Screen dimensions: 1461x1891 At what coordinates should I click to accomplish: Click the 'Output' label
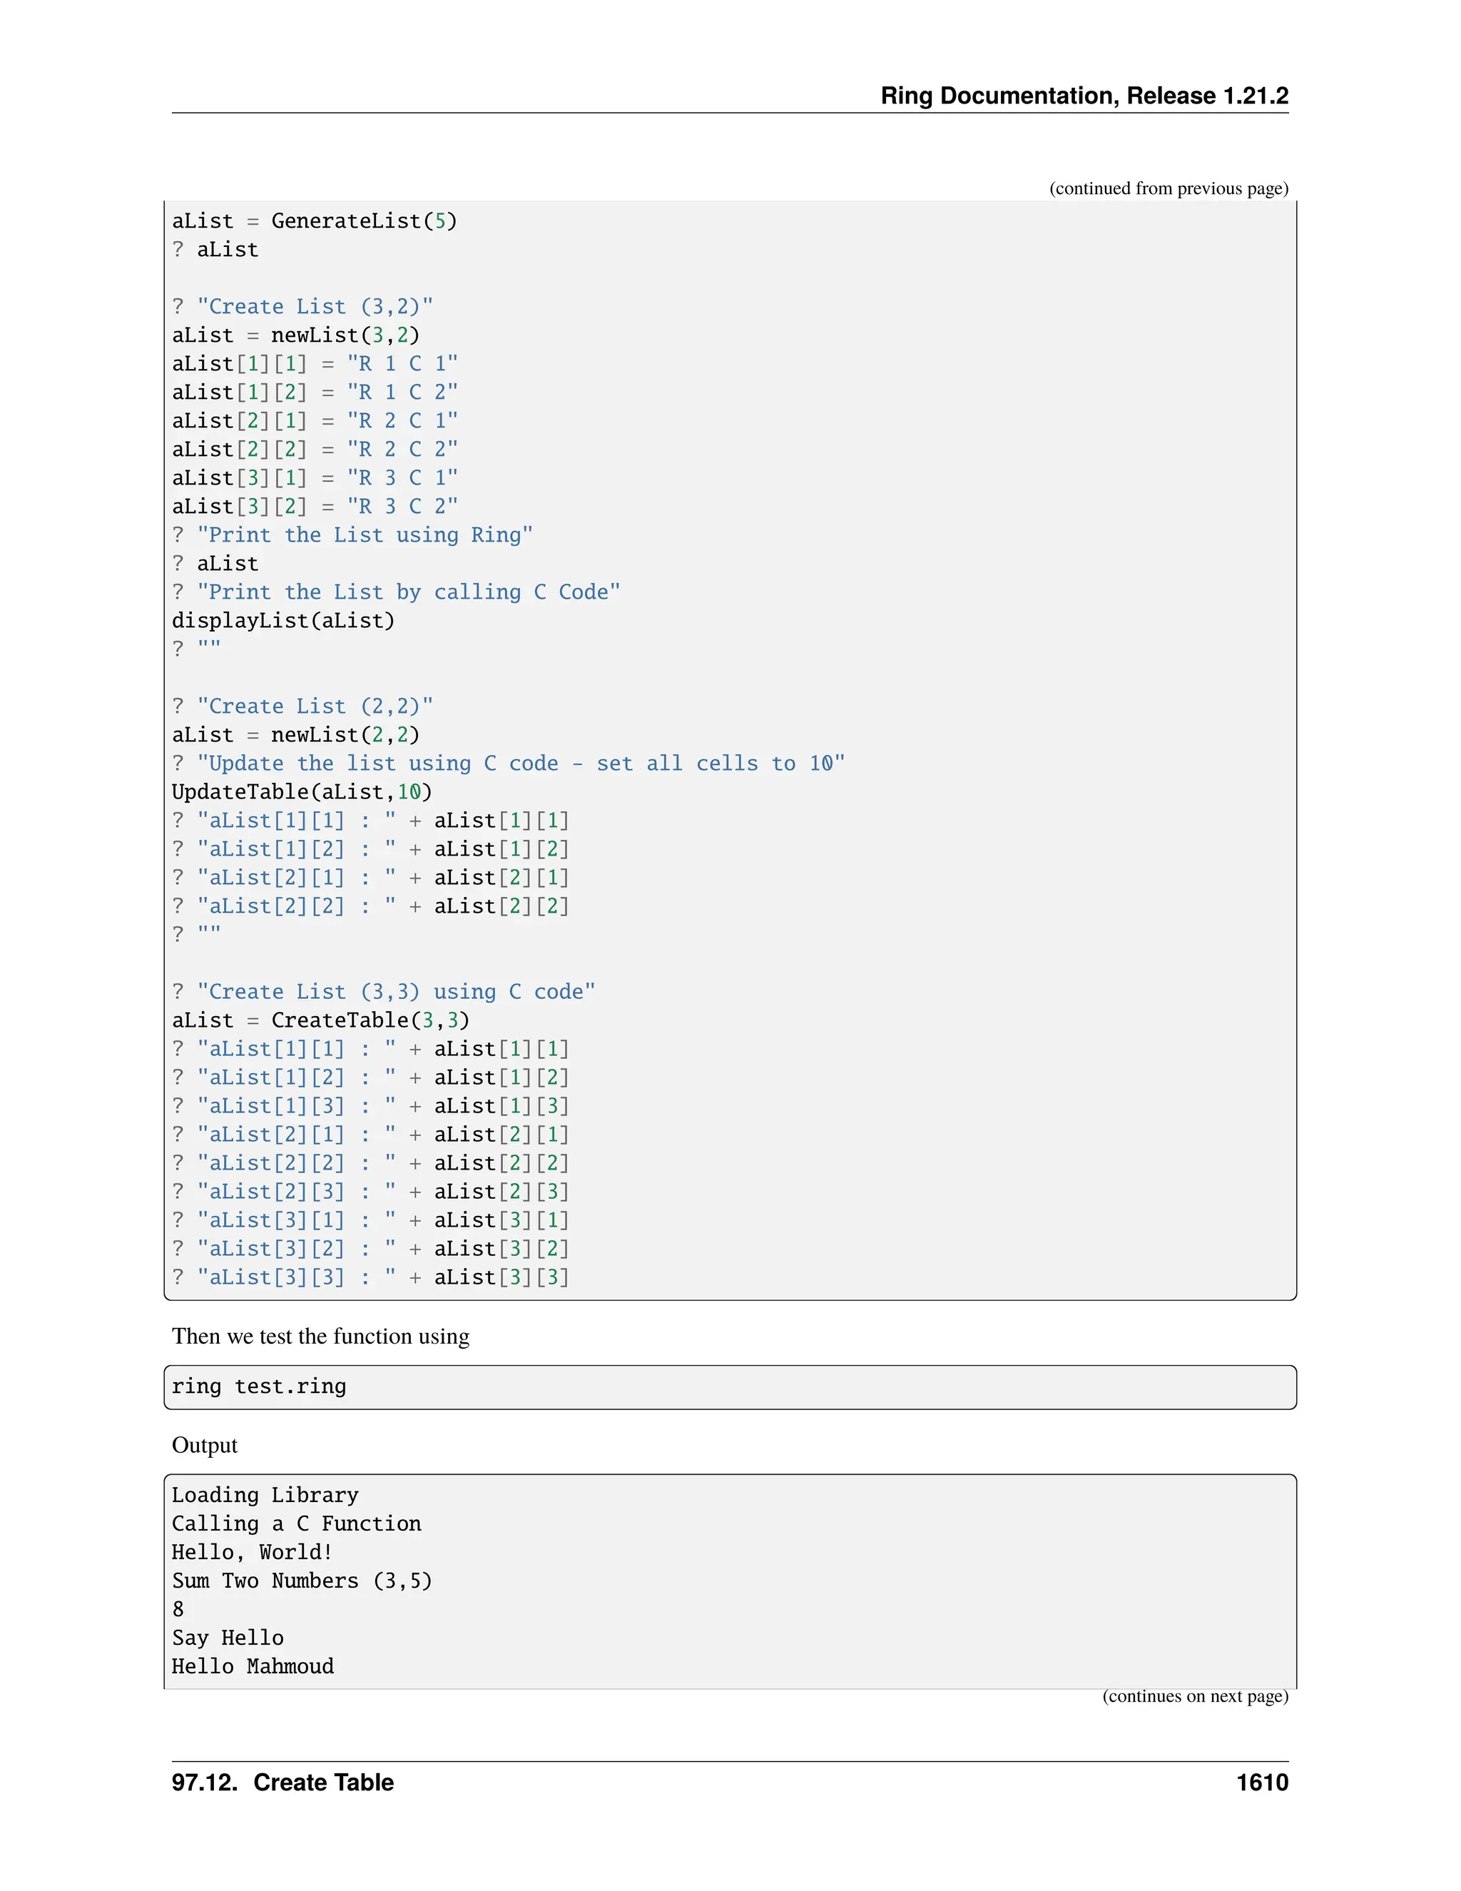pyautogui.click(x=204, y=1445)
